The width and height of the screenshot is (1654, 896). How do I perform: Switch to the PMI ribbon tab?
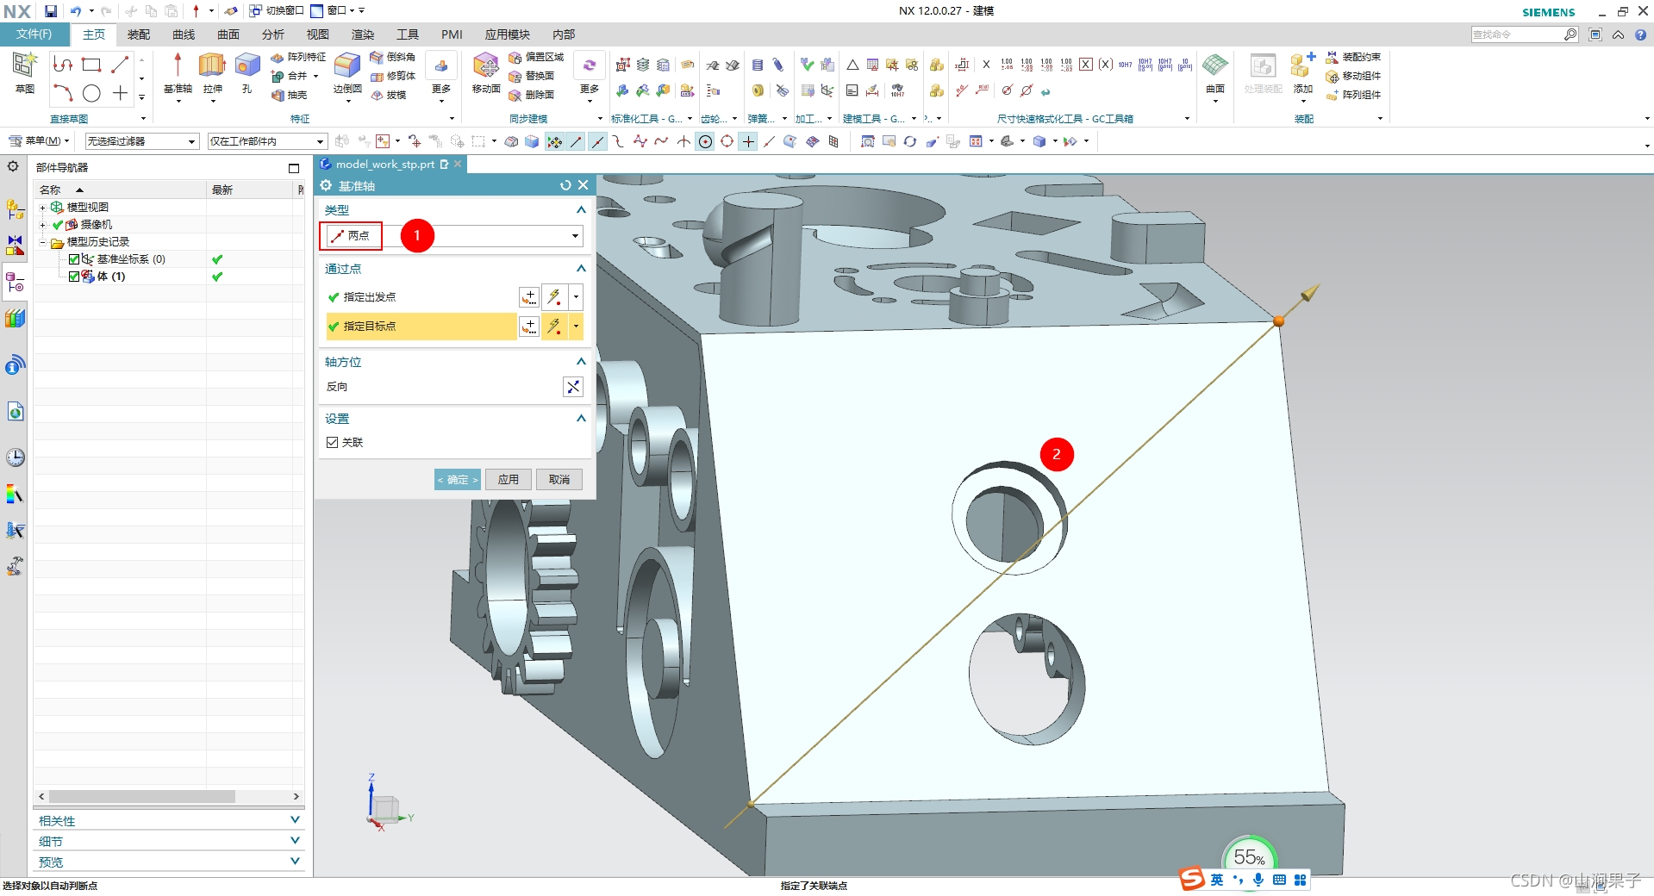pos(452,34)
